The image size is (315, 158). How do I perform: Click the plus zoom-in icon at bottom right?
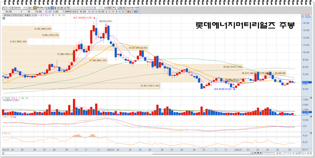[x=308, y=153]
